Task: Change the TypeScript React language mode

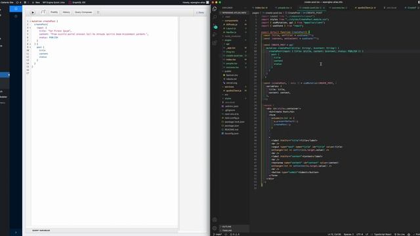Action: (383, 235)
